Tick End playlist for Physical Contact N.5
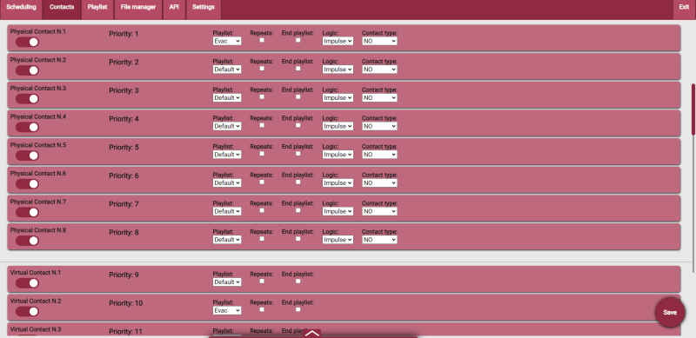This screenshot has height=338, width=696. (298, 154)
